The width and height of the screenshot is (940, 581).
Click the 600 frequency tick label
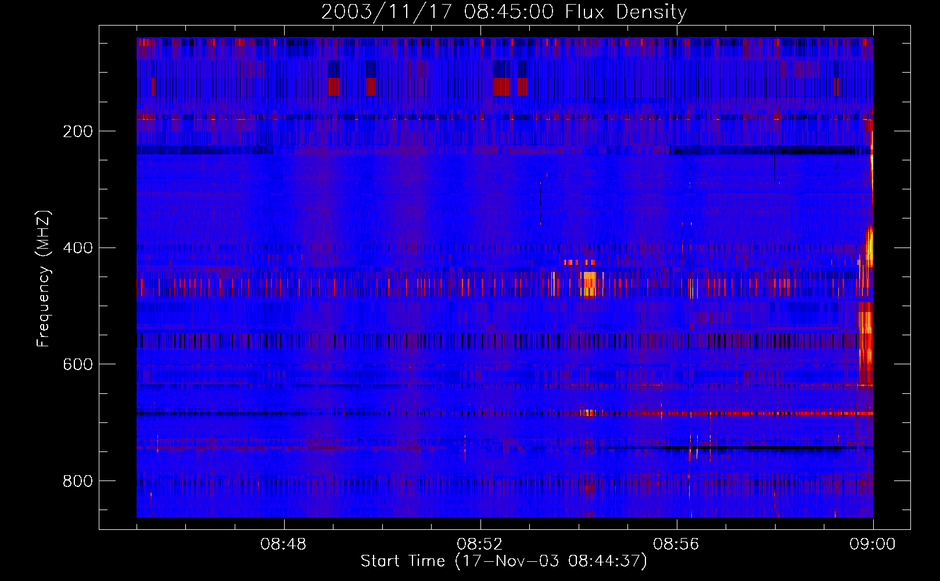(78, 364)
